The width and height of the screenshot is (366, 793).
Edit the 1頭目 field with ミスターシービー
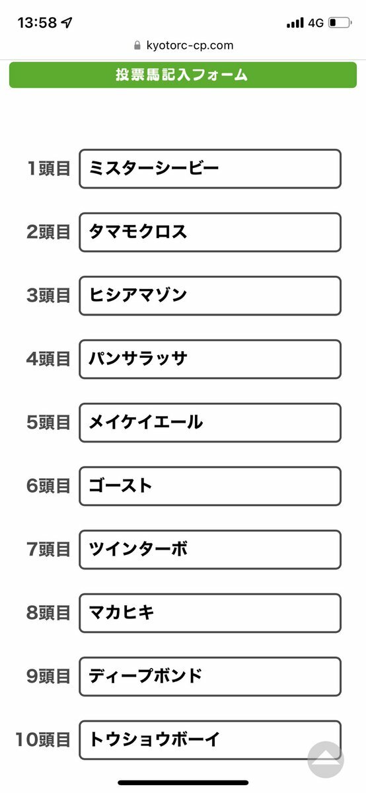210,169
